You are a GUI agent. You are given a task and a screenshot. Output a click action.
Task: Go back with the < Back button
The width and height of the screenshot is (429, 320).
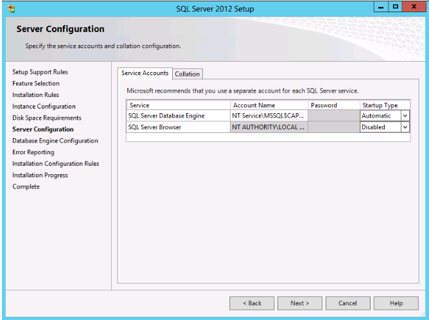click(x=252, y=303)
